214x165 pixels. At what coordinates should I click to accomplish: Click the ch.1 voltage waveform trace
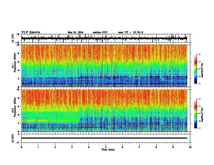pyautogui.click(x=104, y=38)
